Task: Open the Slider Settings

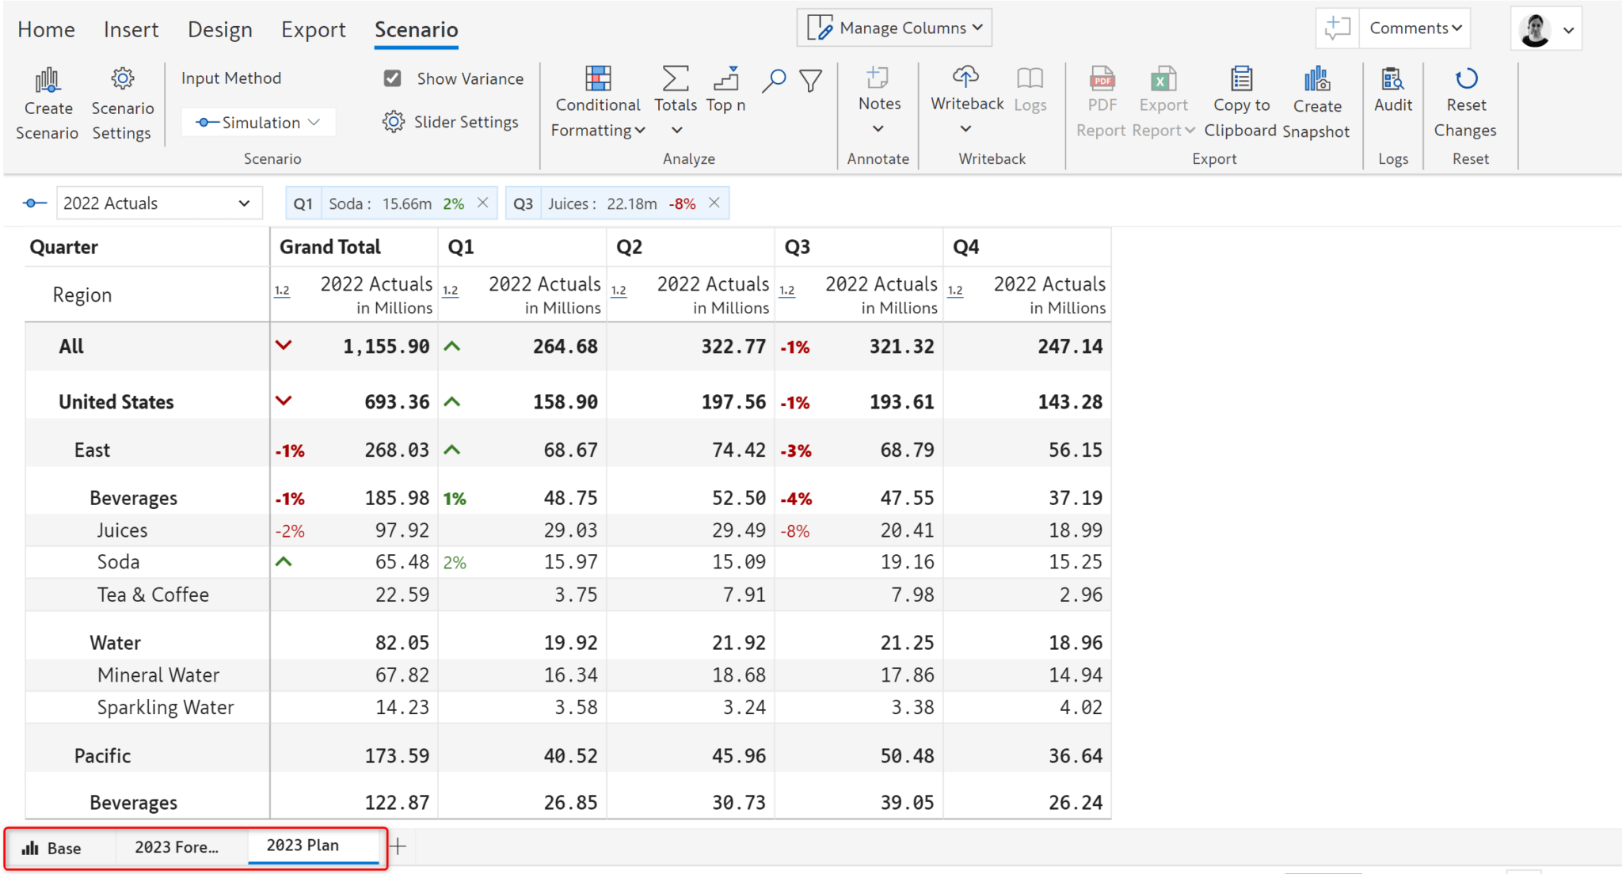Action: (x=451, y=122)
